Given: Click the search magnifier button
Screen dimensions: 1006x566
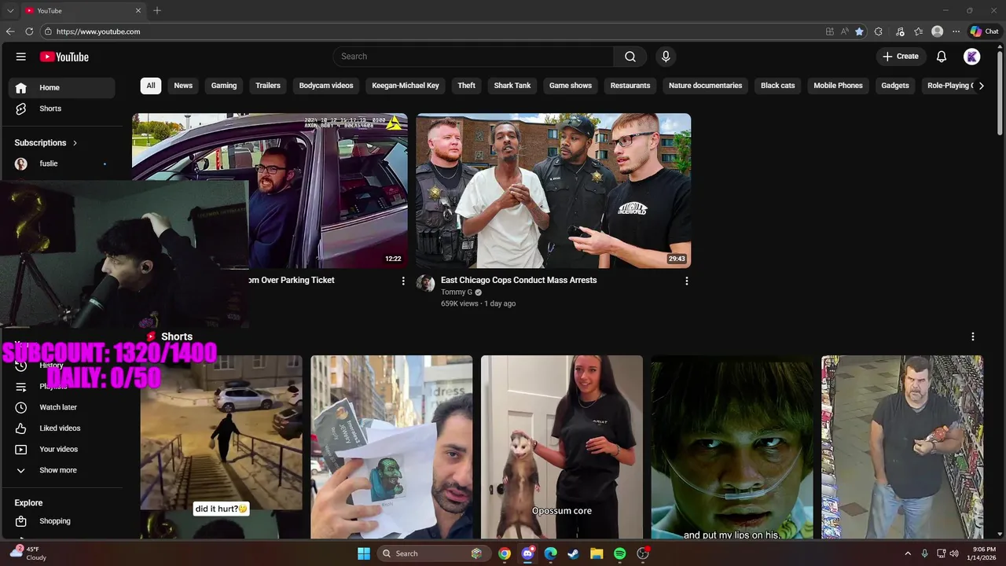Looking at the screenshot, I should pyautogui.click(x=630, y=57).
